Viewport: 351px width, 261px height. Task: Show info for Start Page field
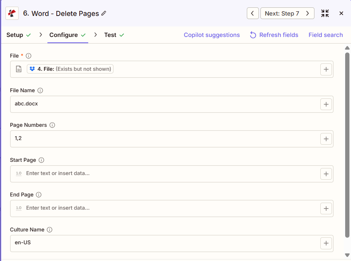42,160
